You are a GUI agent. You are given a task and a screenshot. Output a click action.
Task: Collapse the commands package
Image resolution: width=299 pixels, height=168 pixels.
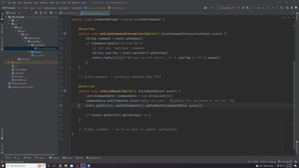tap(29, 45)
